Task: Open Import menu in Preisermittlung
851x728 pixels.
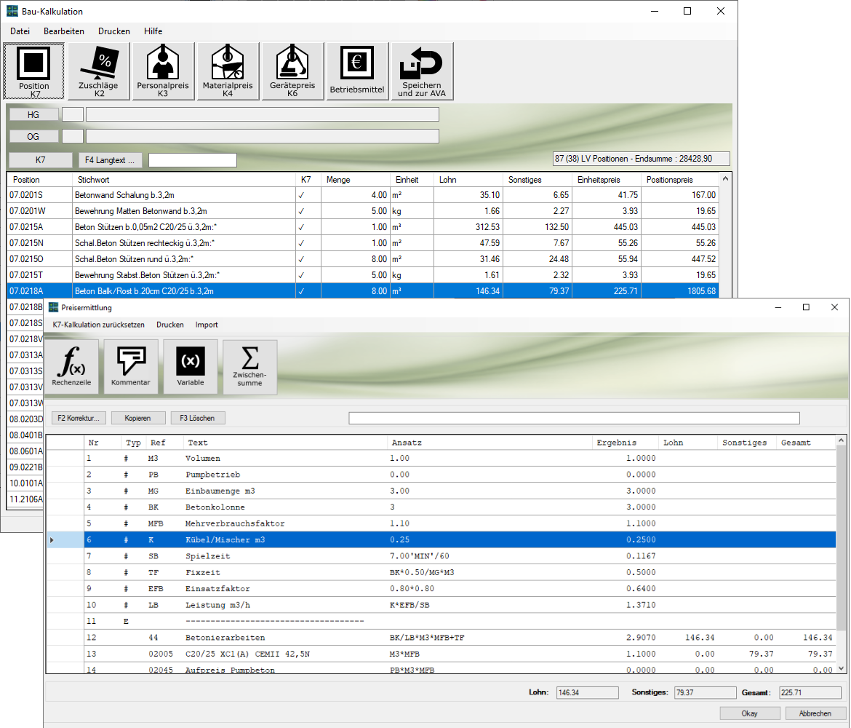Action: point(207,325)
